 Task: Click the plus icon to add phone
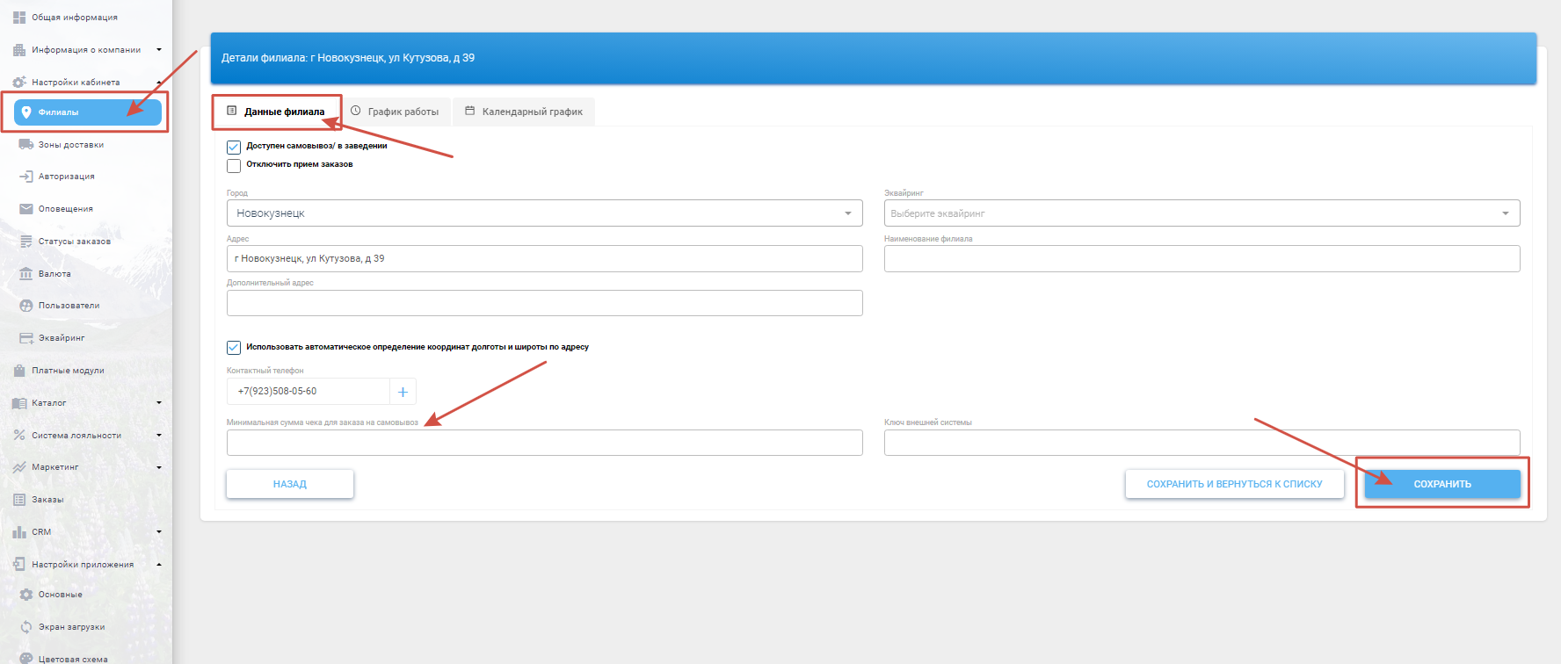403,392
